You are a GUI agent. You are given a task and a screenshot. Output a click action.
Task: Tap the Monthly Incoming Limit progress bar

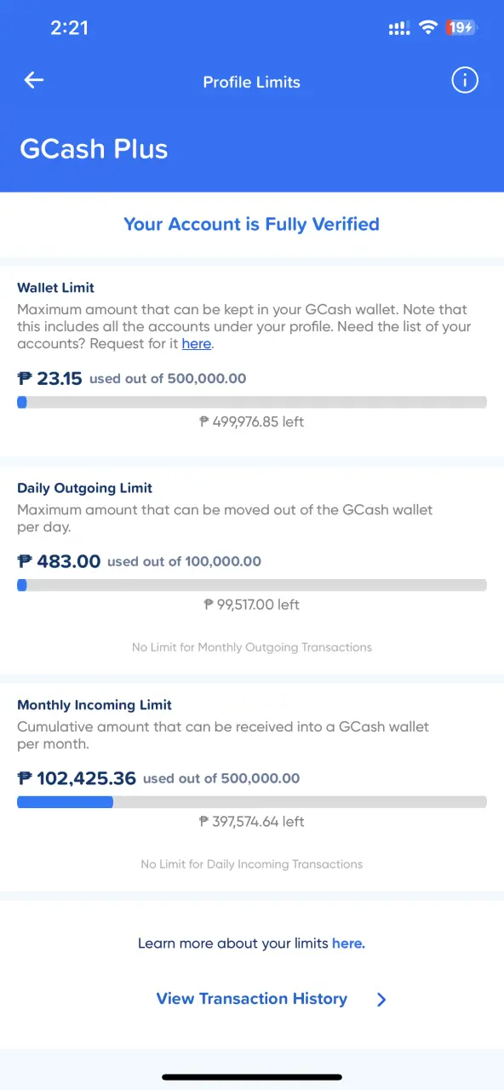(x=252, y=802)
